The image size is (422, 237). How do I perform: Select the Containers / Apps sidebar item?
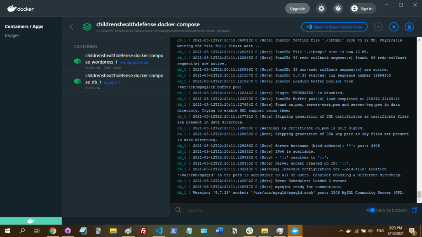[24, 26]
